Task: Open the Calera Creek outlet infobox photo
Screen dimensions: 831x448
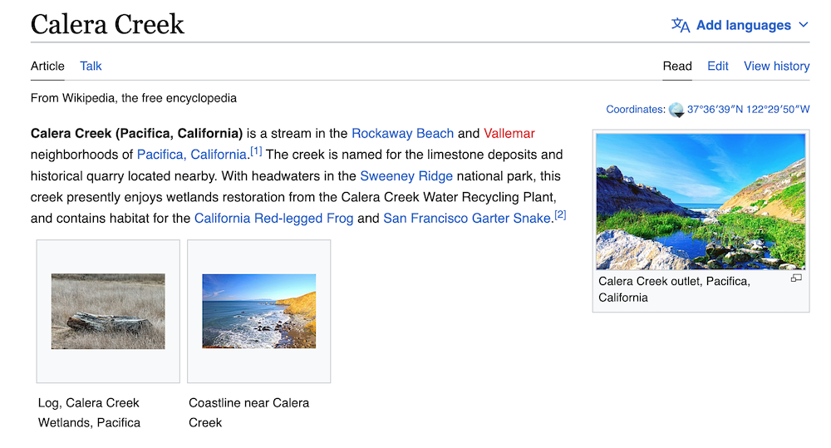Action: (701, 201)
